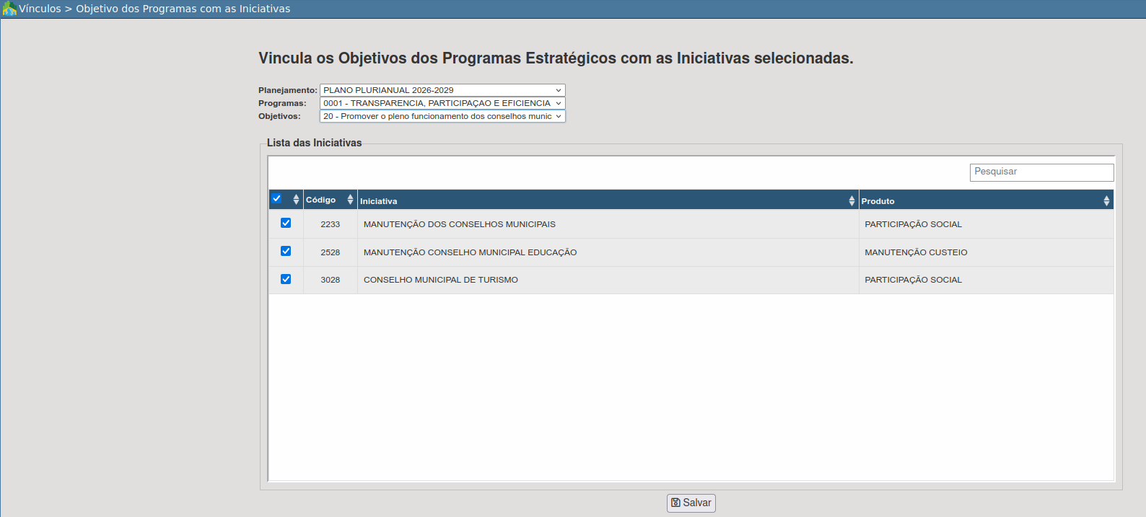Uncheck the checkbox for initiative 2528
The width and height of the screenshot is (1146, 517).
pyautogui.click(x=286, y=252)
